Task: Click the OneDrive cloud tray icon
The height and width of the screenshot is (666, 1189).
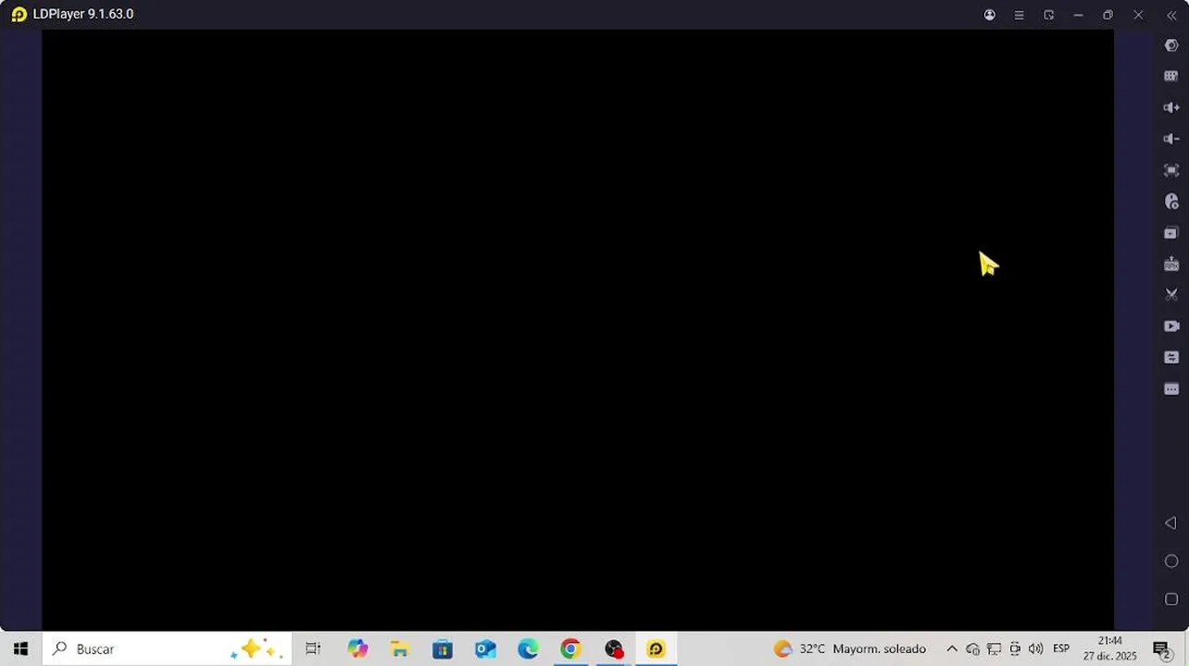Action: [x=972, y=649]
